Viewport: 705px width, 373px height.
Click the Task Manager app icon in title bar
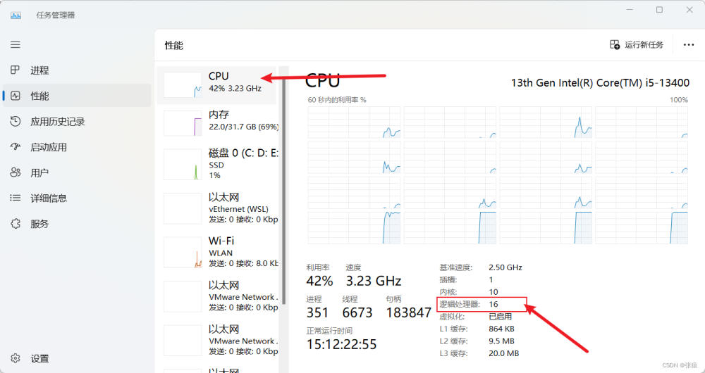(x=16, y=15)
